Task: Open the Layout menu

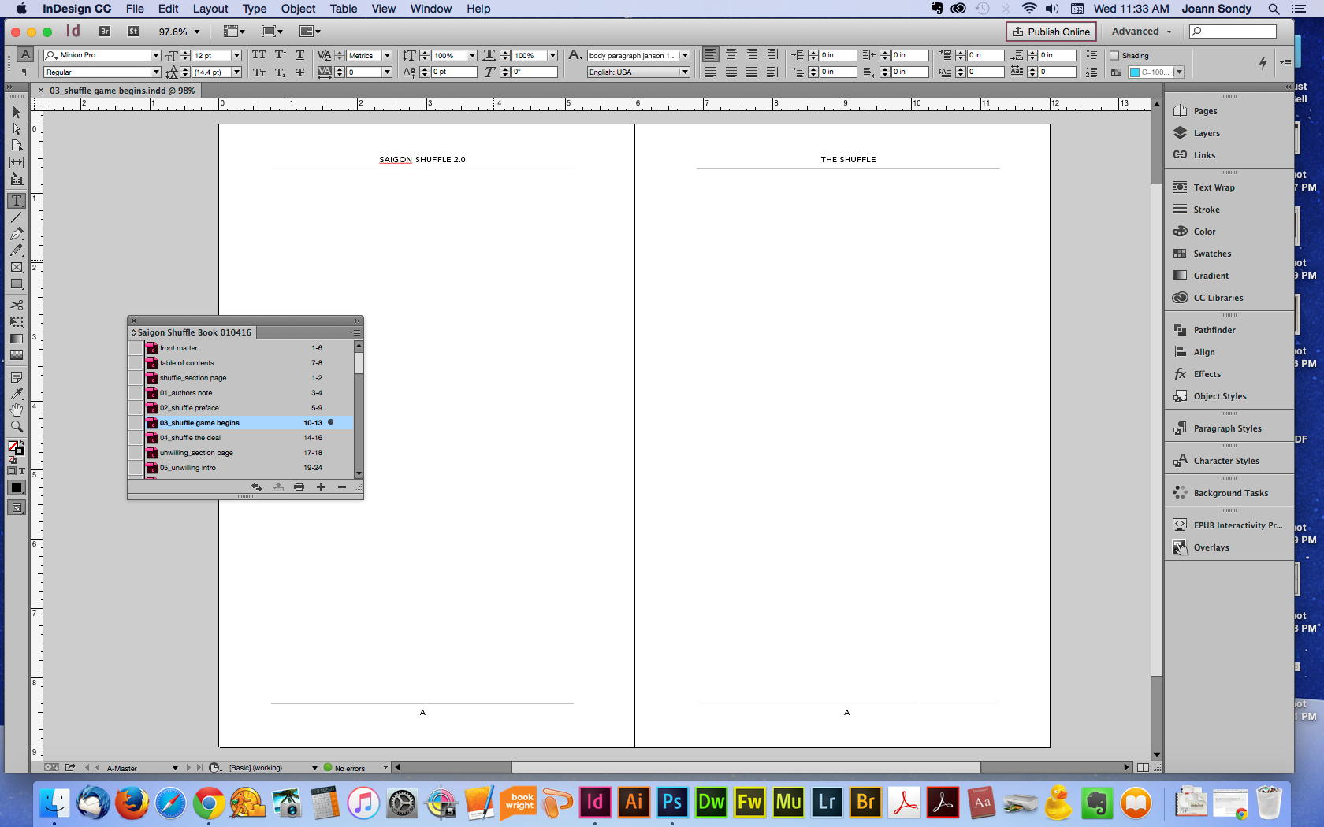Action: pos(210,9)
